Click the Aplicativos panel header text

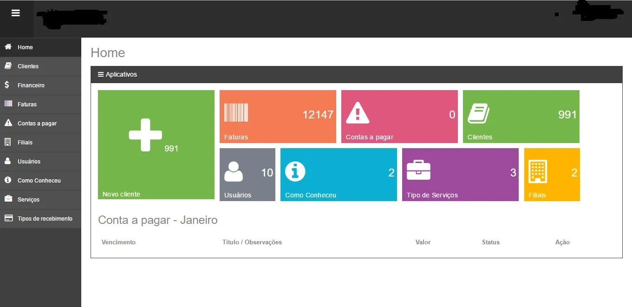121,74
